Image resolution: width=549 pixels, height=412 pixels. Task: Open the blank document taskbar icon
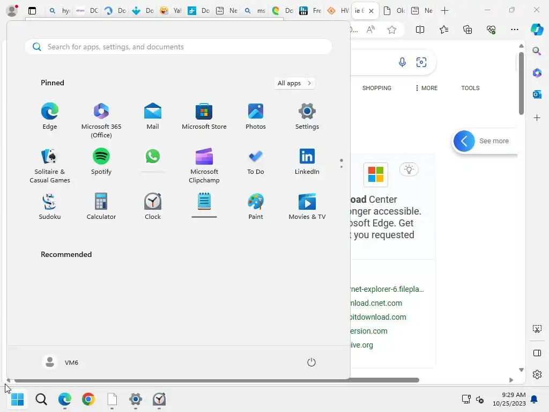(112, 399)
